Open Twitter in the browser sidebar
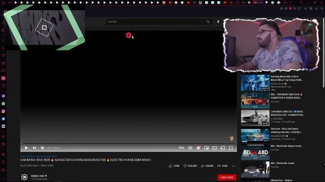325x182 pixels. [x=4, y=119]
